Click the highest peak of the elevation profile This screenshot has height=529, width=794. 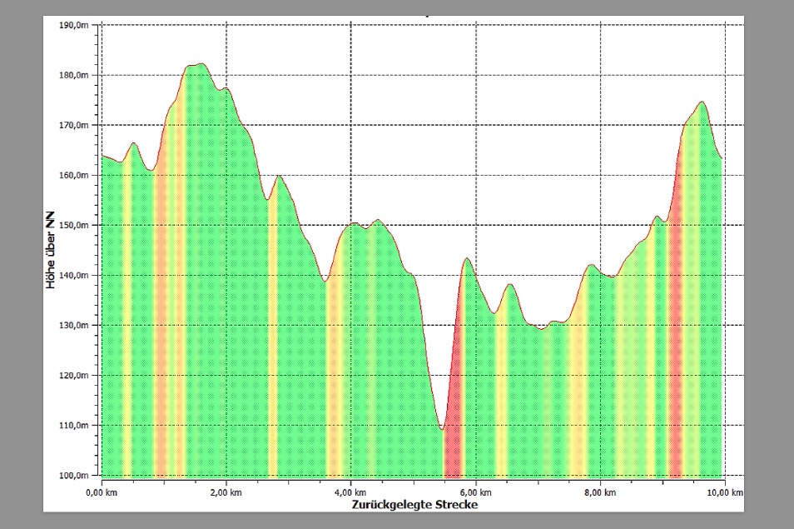[x=198, y=64]
